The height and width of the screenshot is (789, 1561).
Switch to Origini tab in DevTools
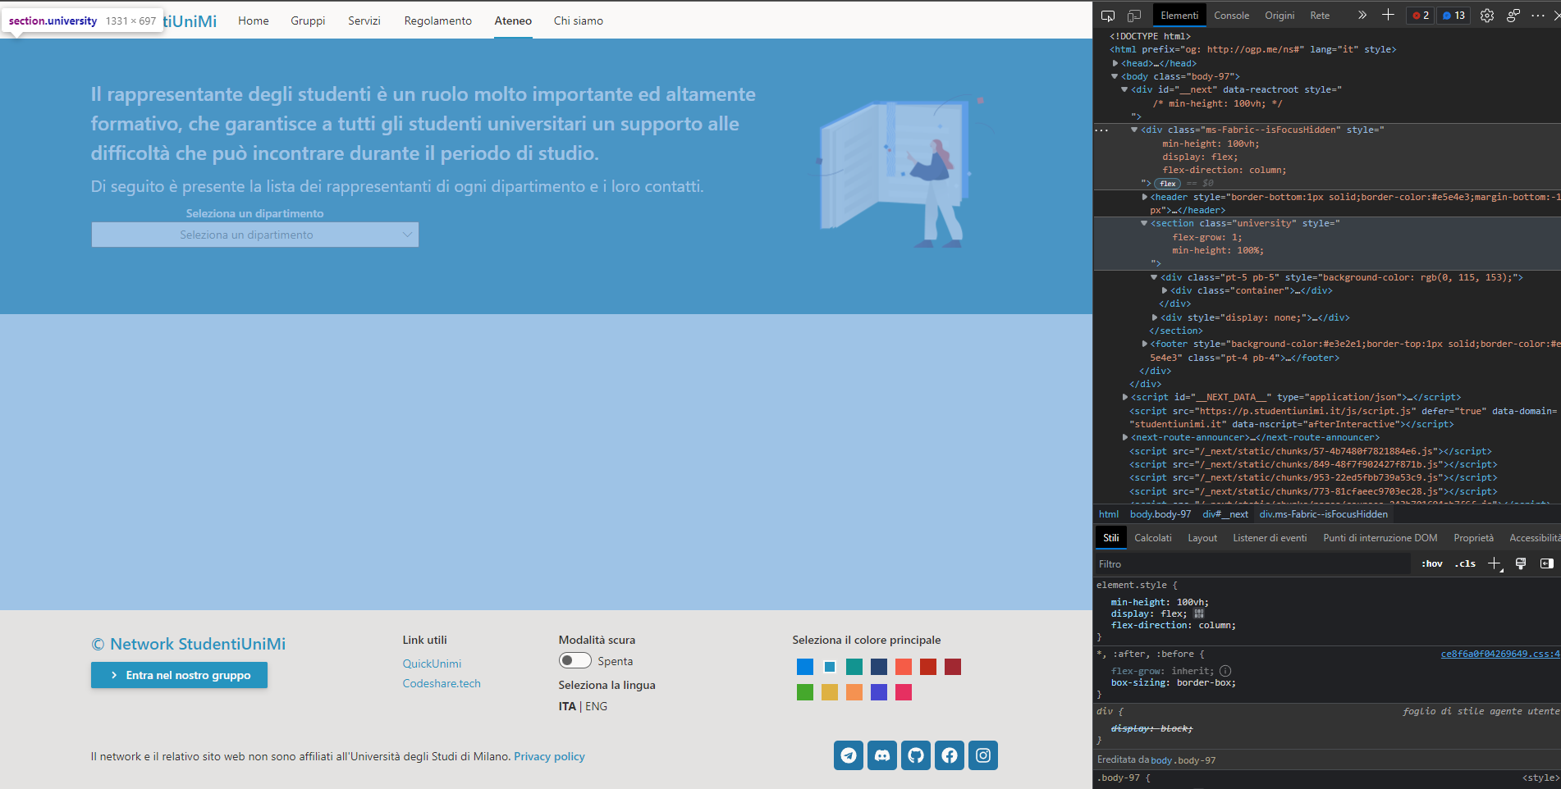1279,16
